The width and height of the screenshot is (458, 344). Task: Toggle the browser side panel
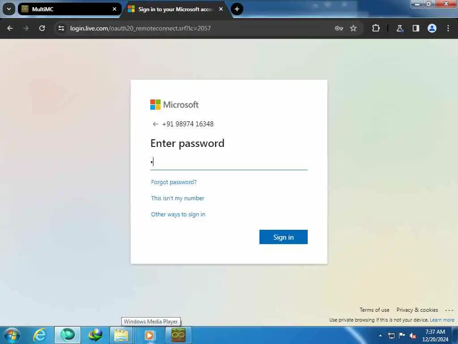coord(416,28)
